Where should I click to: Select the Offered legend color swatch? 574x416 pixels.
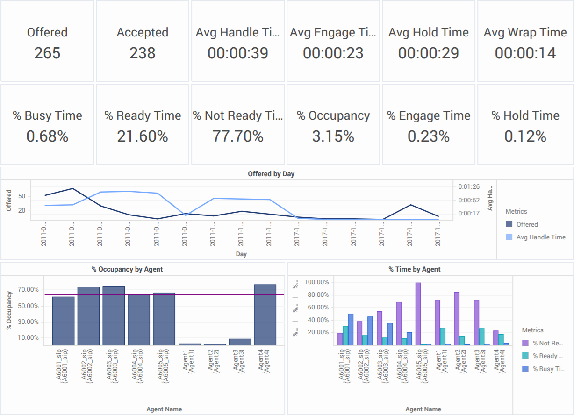tap(509, 224)
